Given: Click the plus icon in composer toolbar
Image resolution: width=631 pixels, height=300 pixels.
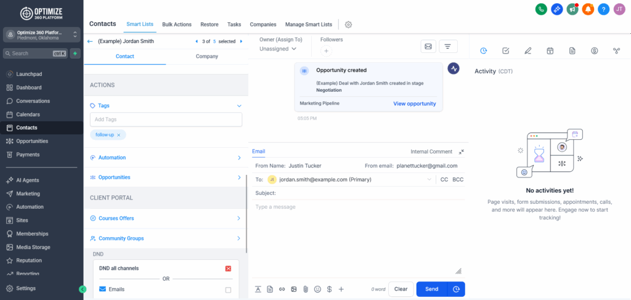Looking at the screenshot, I should 341,289.
